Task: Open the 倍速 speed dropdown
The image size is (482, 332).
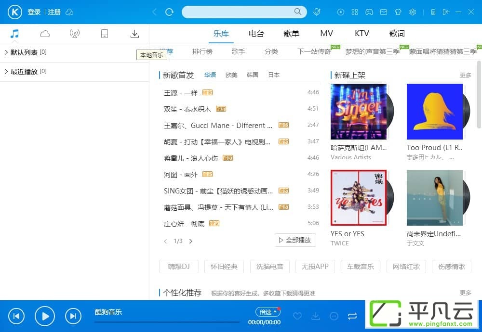Action: point(268,312)
